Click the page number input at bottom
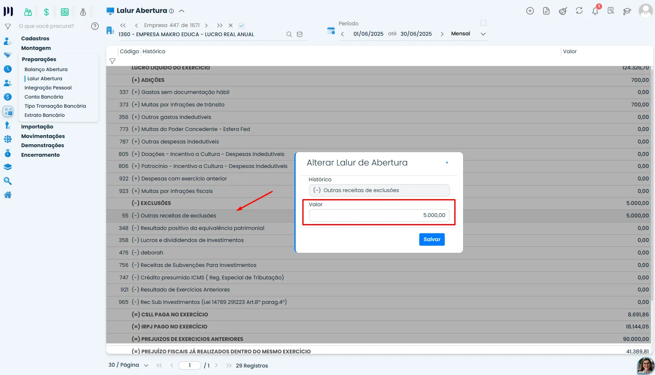 tap(190, 365)
